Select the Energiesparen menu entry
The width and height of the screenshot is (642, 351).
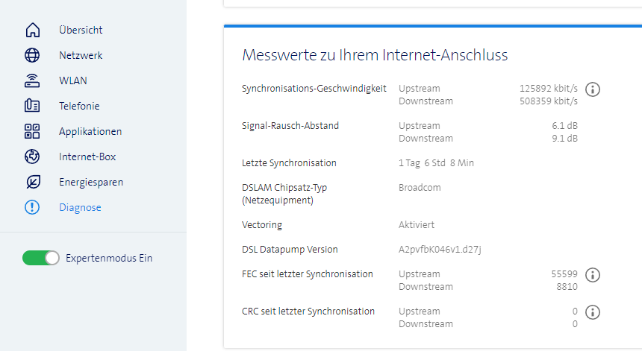tap(91, 183)
